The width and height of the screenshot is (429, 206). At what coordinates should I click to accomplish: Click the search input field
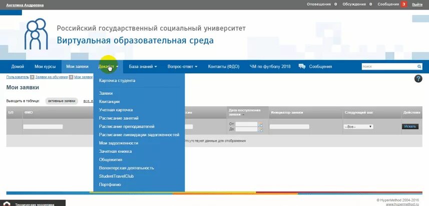click(x=389, y=67)
